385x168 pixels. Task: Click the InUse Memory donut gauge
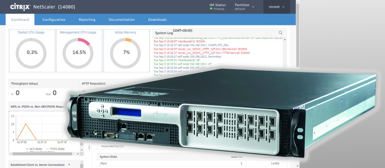click(126, 52)
